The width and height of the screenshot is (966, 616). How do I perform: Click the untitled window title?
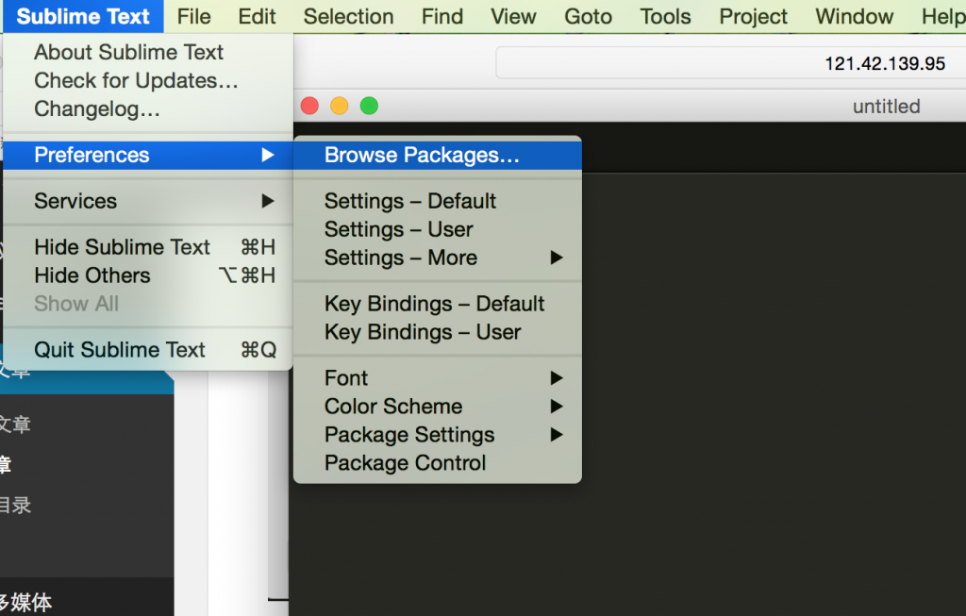point(886,107)
